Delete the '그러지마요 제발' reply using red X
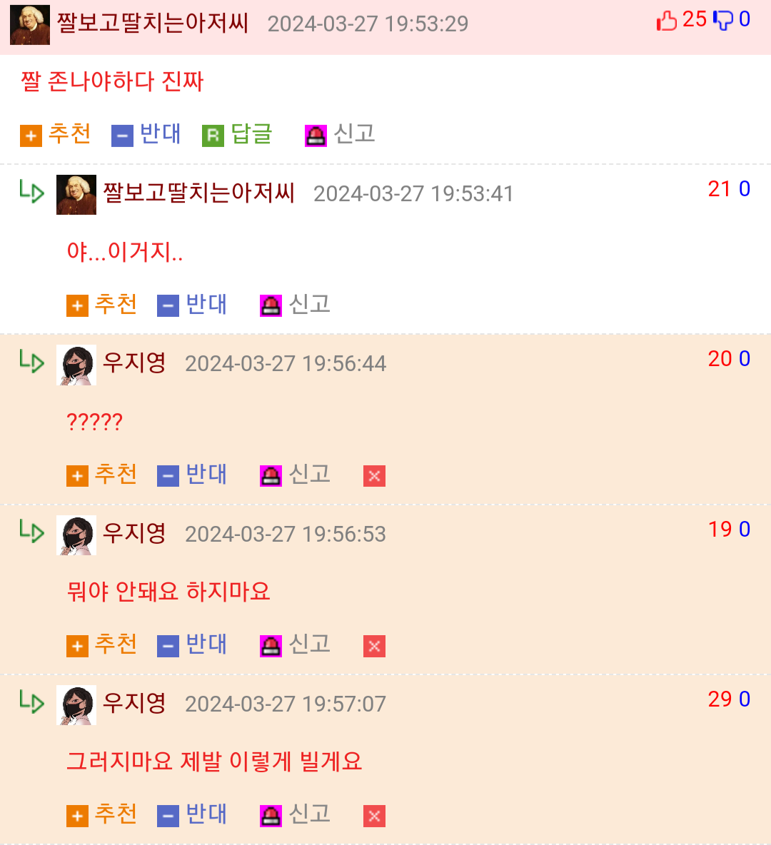The image size is (771, 845). click(x=374, y=816)
